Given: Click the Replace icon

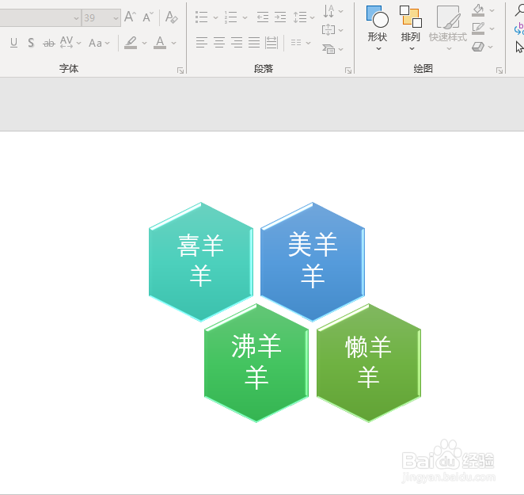Looking at the screenshot, I should [519, 29].
